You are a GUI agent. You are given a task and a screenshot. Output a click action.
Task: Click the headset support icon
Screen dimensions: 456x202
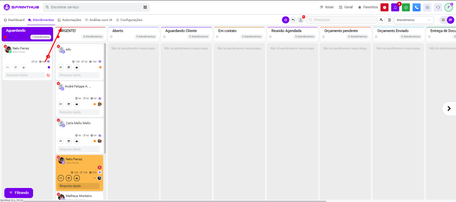point(438,7)
